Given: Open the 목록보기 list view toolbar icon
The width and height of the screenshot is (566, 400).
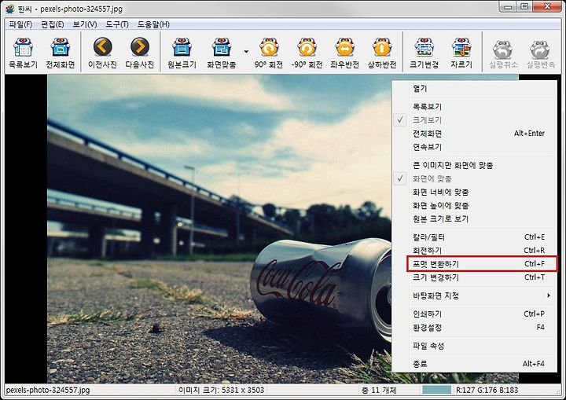Looking at the screenshot, I should coord(23,53).
